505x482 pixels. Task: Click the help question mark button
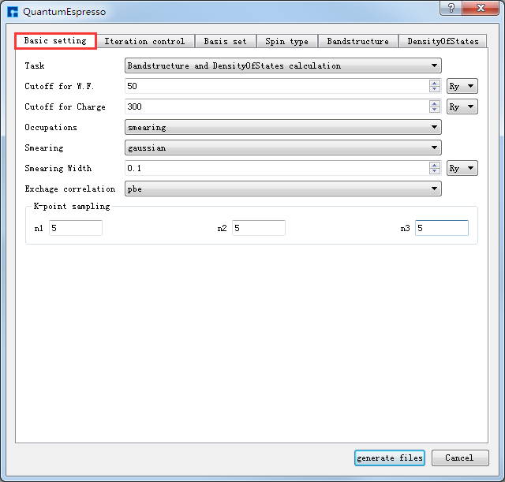(451, 8)
